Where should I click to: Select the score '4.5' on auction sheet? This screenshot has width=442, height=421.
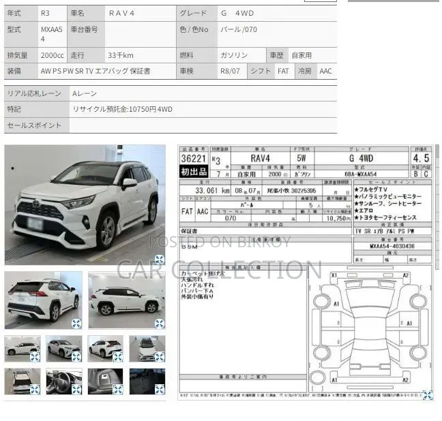pyautogui.click(x=421, y=159)
